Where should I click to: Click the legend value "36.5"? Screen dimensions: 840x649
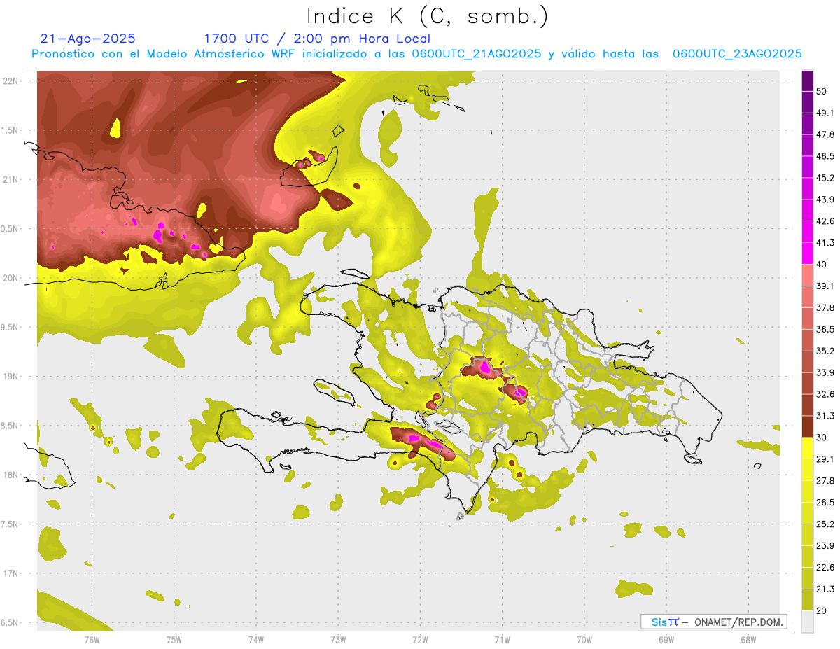tap(825, 330)
